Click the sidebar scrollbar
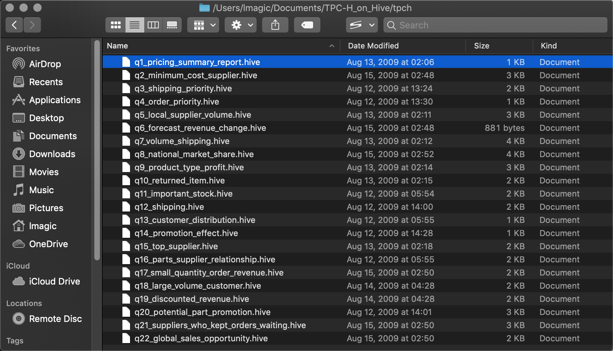 (x=97, y=150)
